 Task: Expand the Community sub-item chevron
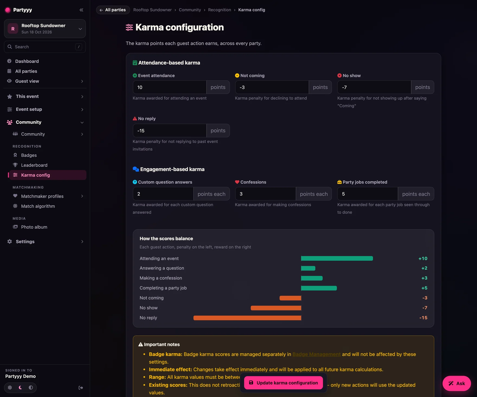pos(82,134)
